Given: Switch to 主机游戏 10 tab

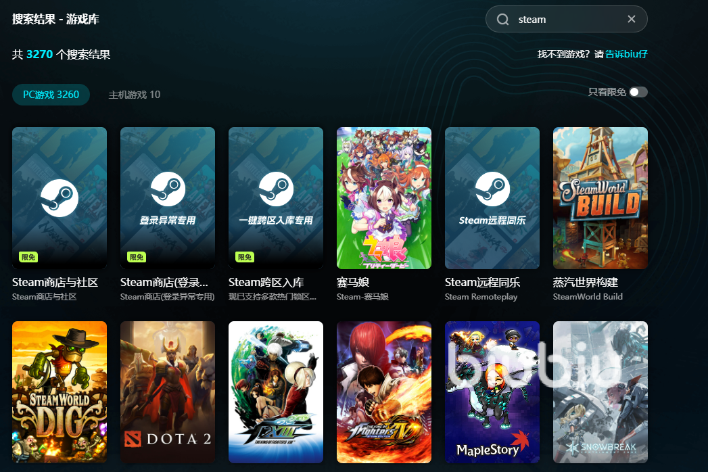Looking at the screenshot, I should [135, 95].
